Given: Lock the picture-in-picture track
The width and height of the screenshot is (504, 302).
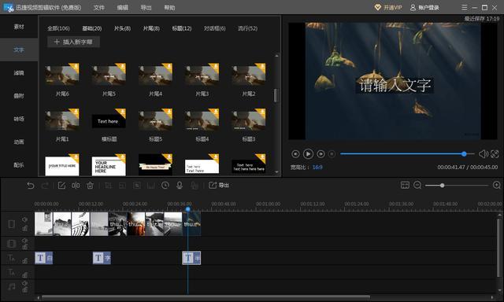Looking at the screenshot, I should 24,247.
